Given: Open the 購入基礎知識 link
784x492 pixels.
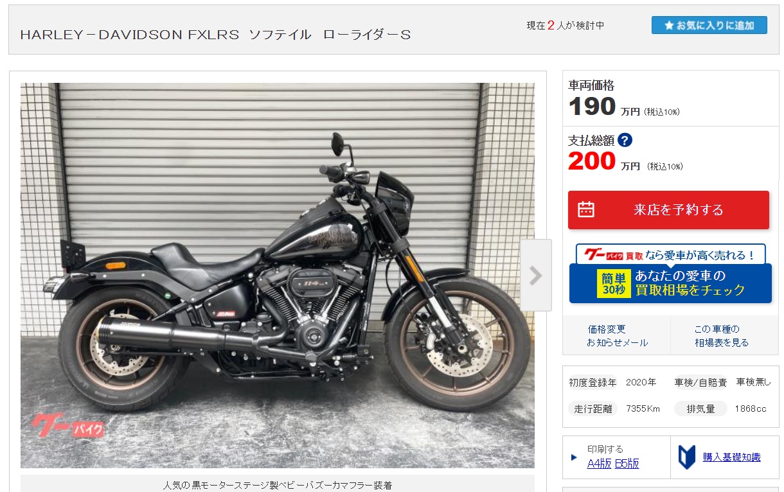Looking at the screenshot, I should (731, 457).
